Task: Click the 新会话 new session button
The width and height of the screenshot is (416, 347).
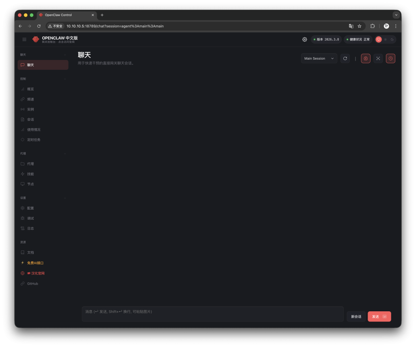Action: coord(356,317)
